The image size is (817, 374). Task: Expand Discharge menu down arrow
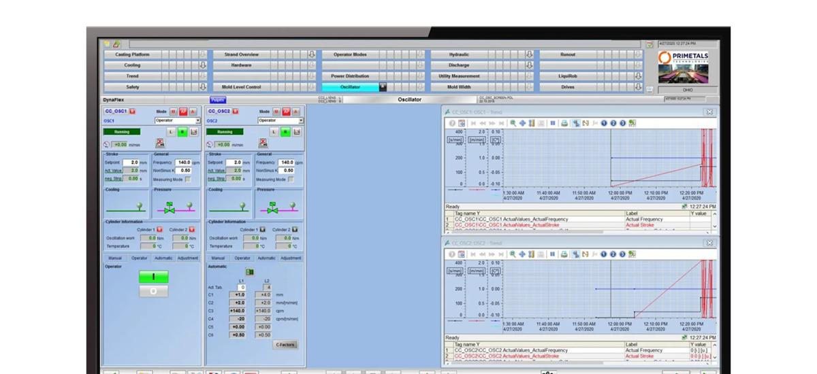click(529, 65)
